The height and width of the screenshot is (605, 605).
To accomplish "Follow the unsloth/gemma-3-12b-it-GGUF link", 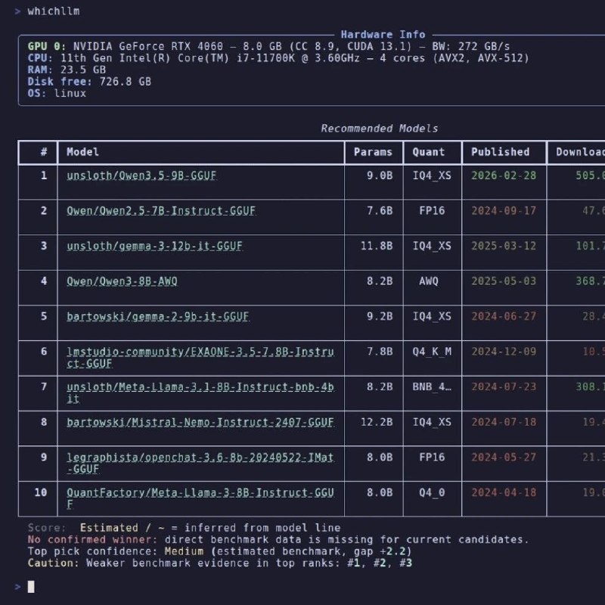I will [154, 247].
